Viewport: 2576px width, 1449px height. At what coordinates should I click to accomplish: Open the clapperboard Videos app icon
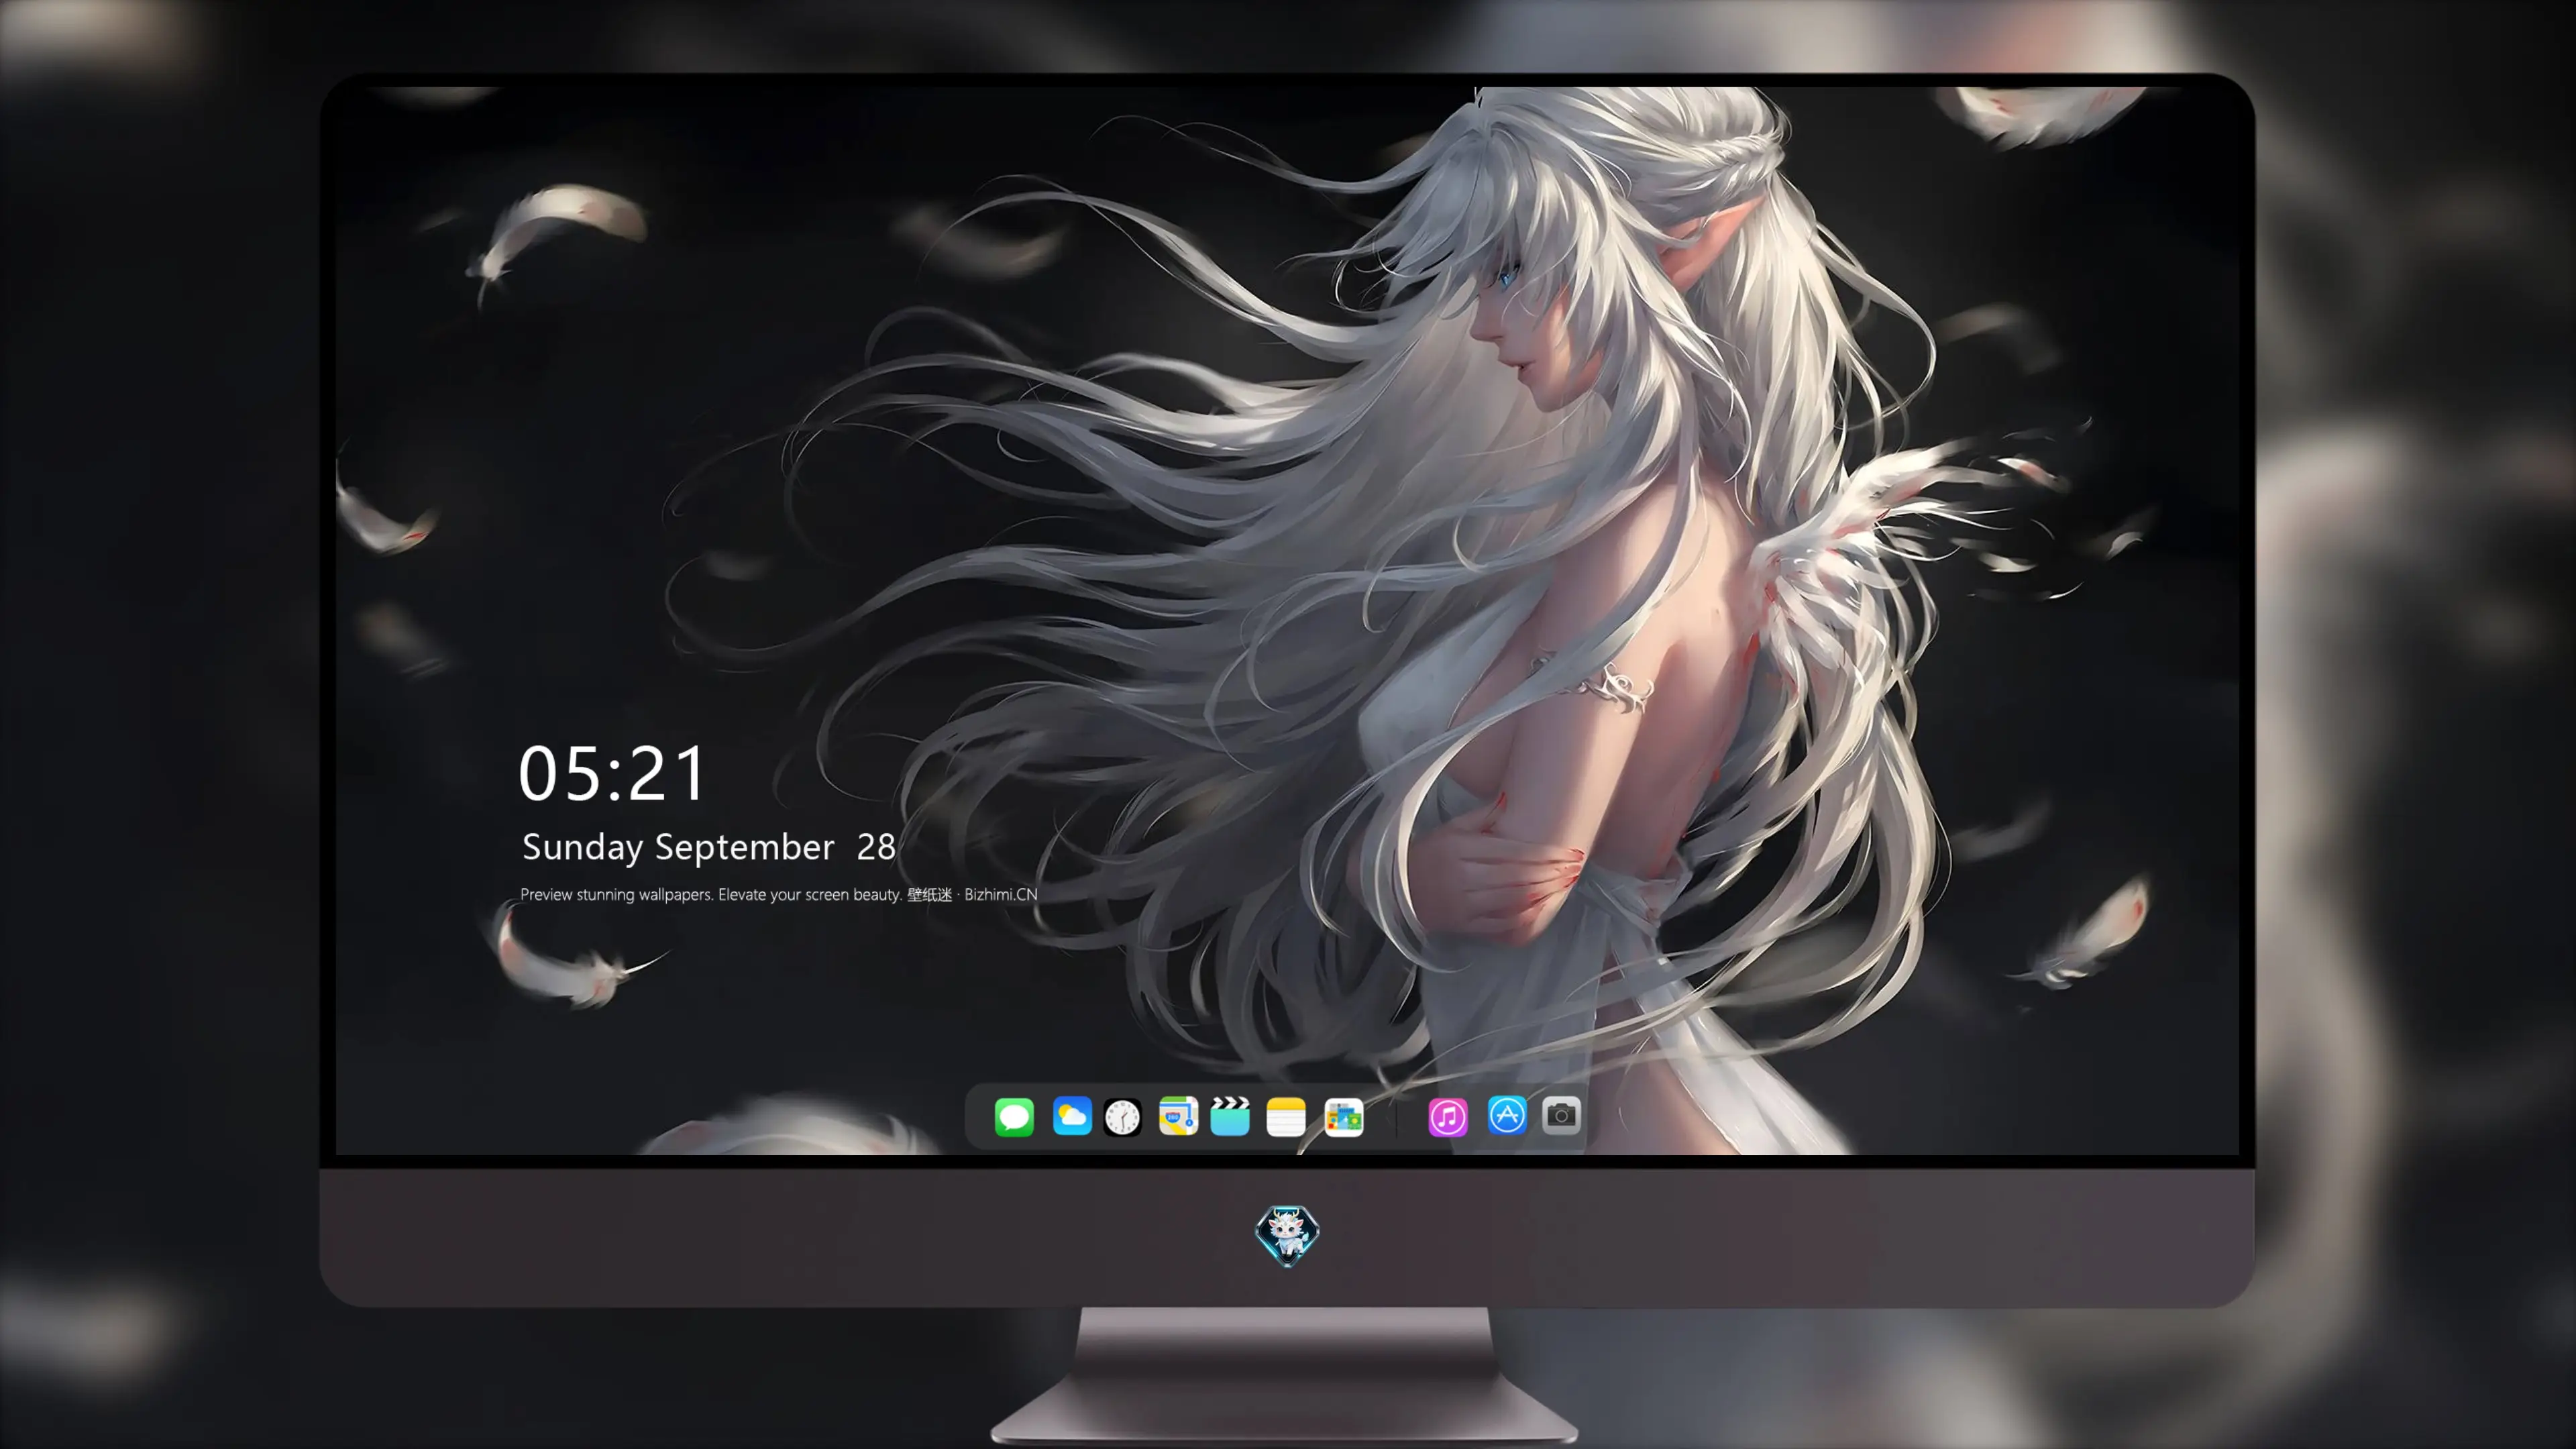click(1230, 1116)
